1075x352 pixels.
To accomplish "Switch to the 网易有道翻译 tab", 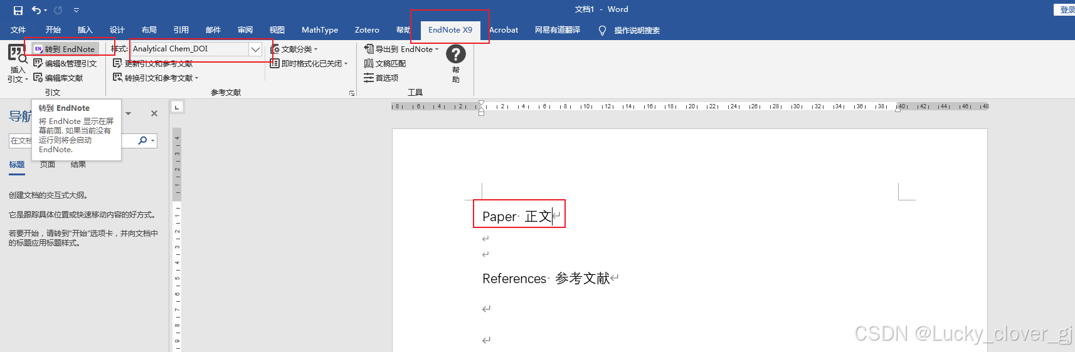I will [558, 30].
